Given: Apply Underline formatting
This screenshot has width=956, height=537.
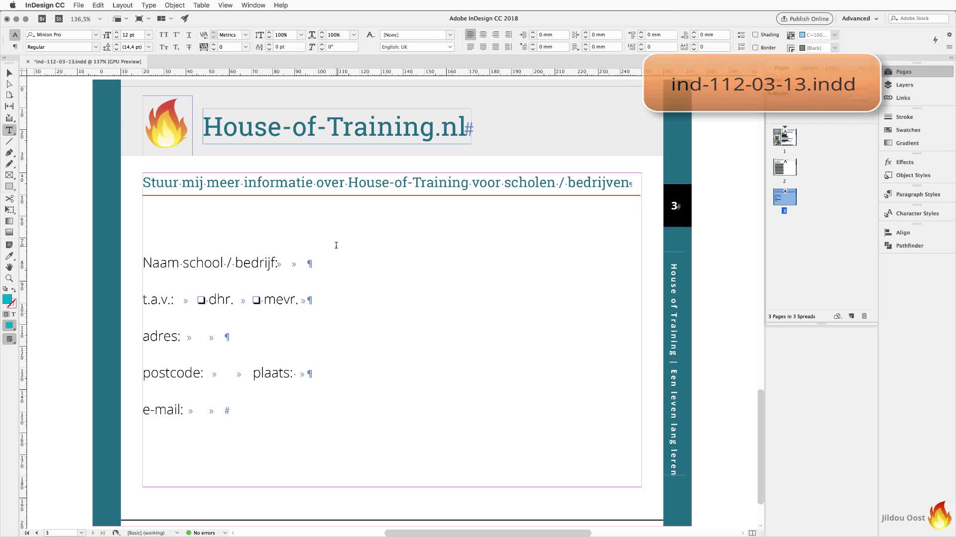Looking at the screenshot, I should [x=189, y=35].
